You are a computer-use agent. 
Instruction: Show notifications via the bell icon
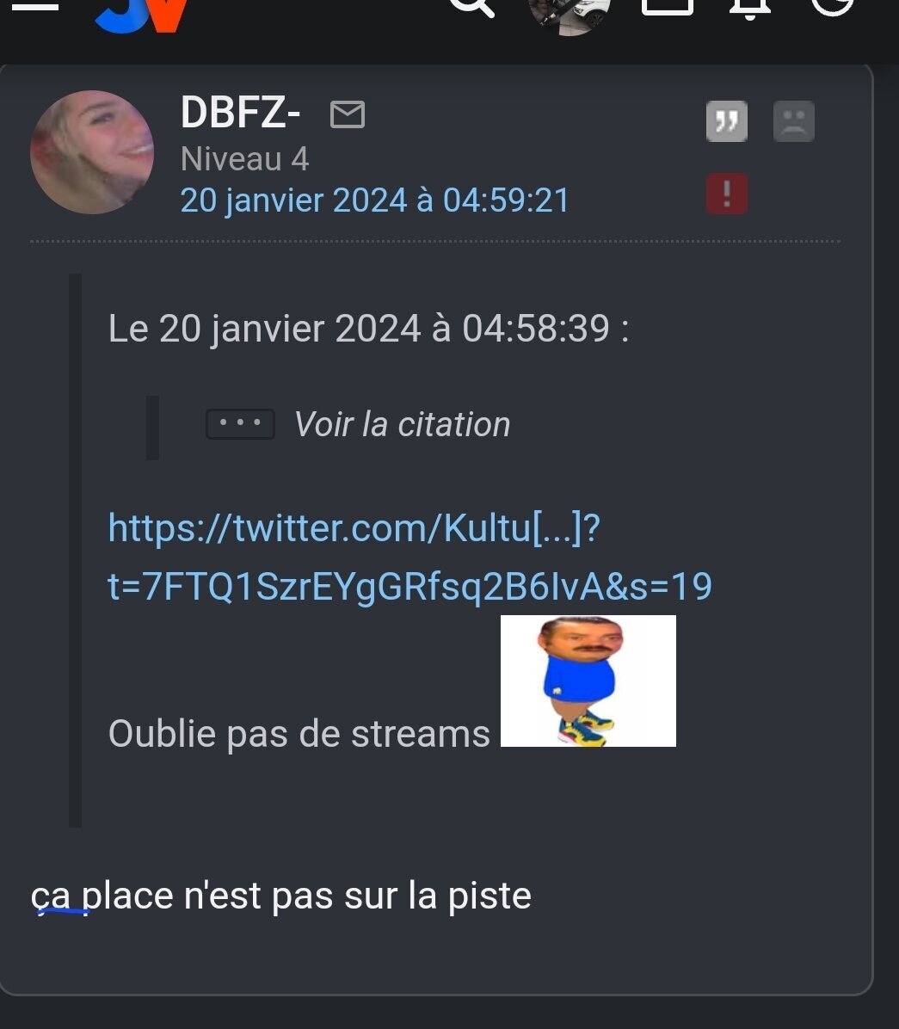tap(749, 8)
